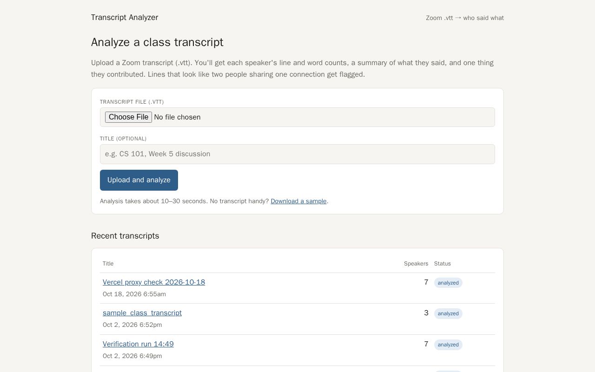Open Vercel proxy check 2026-10-18 transcript

(154, 282)
